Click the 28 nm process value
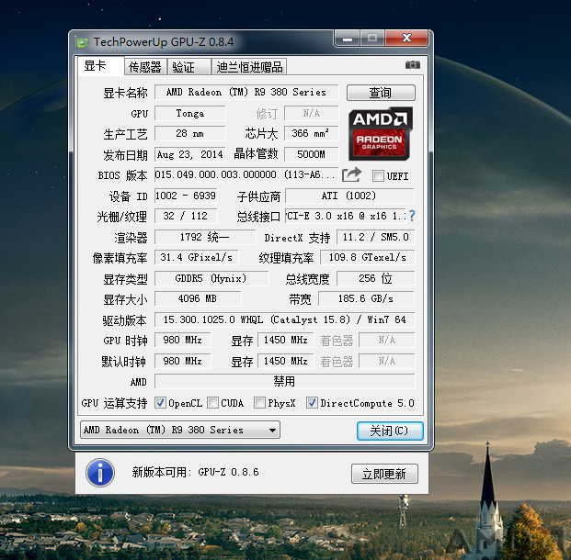The height and width of the screenshot is (560, 571). (190, 133)
